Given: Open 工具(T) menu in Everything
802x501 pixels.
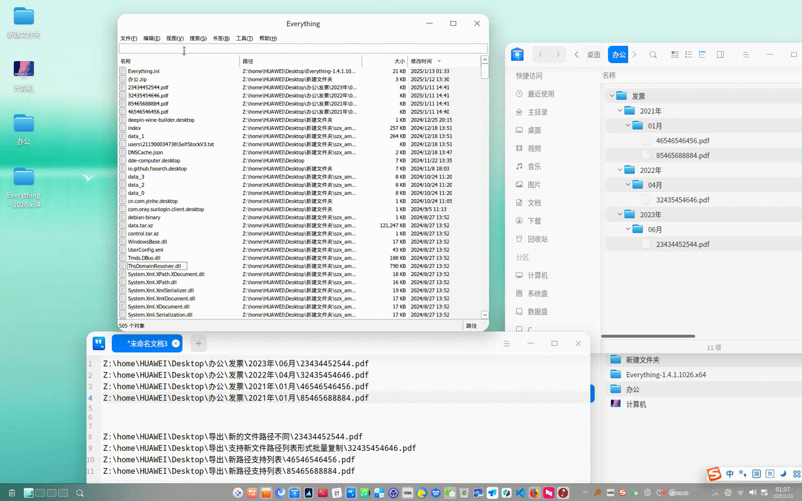Looking at the screenshot, I should click(x=244, y=38).
